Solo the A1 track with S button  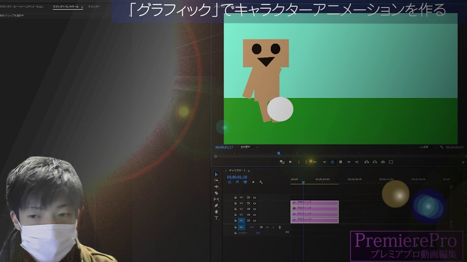pos(273,227)
